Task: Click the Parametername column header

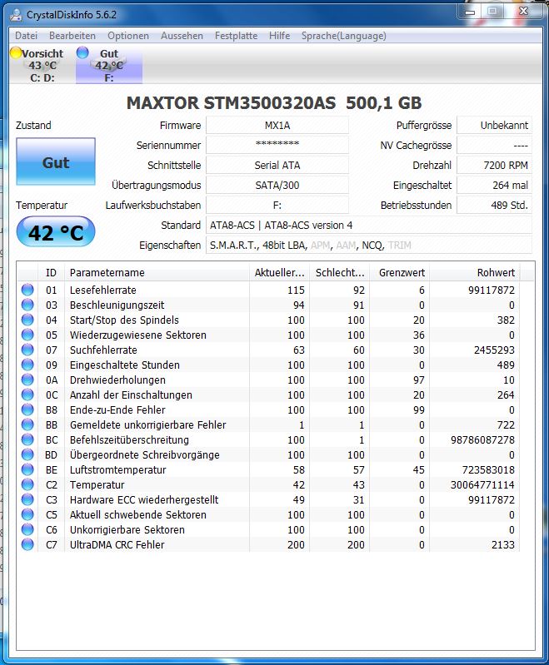Action: click(x=157, y=272)
